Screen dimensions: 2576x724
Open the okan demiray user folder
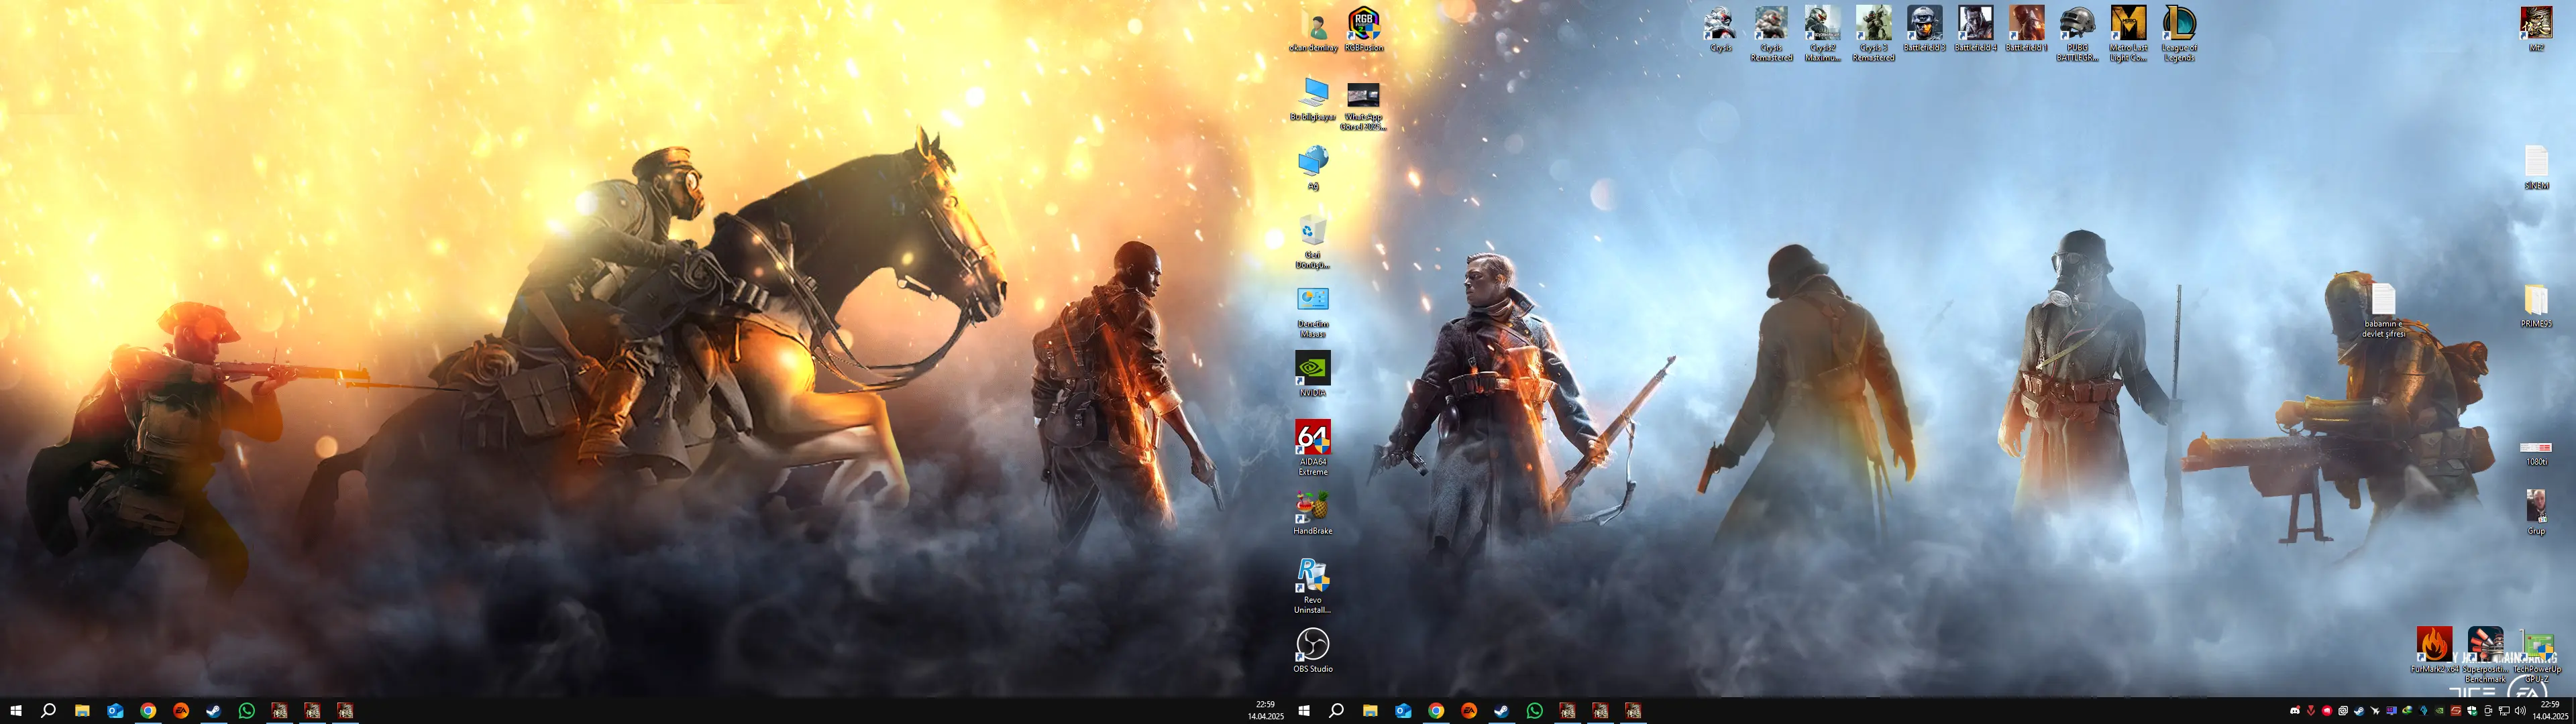point(1313,29)
